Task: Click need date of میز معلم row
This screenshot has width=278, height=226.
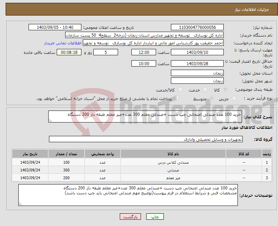Action: pyautogui.click(x=30, y=178)
